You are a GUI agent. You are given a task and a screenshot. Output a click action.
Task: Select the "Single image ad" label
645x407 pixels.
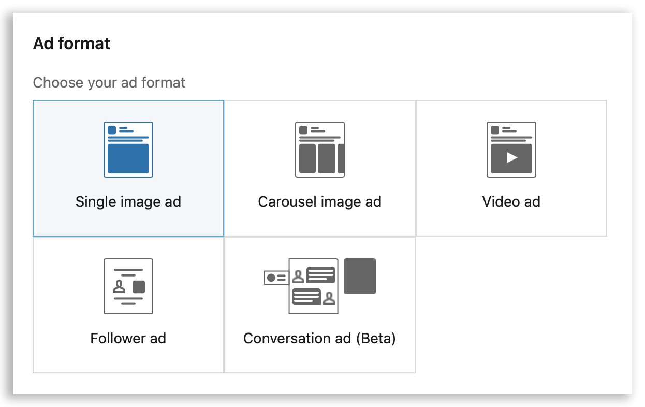coord(128,201)
